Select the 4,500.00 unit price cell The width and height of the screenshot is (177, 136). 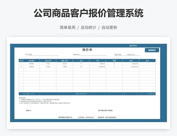(x=98, y=67)
